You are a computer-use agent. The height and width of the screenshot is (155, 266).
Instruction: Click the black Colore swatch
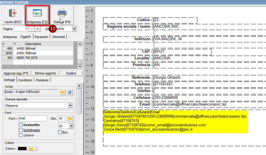tap(23, 148)
